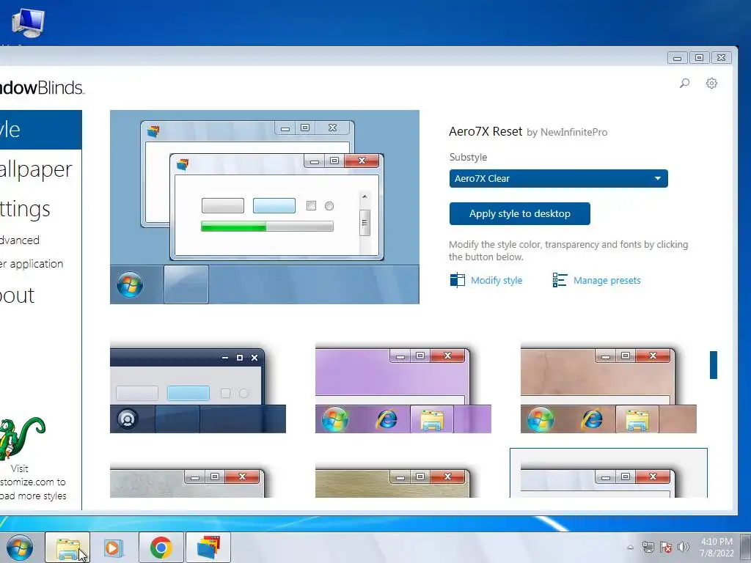The height and width of the screenshot is (563, 751).
Task: Select the highlighted white Aero style thumbnail
Action: click(608, 474)
